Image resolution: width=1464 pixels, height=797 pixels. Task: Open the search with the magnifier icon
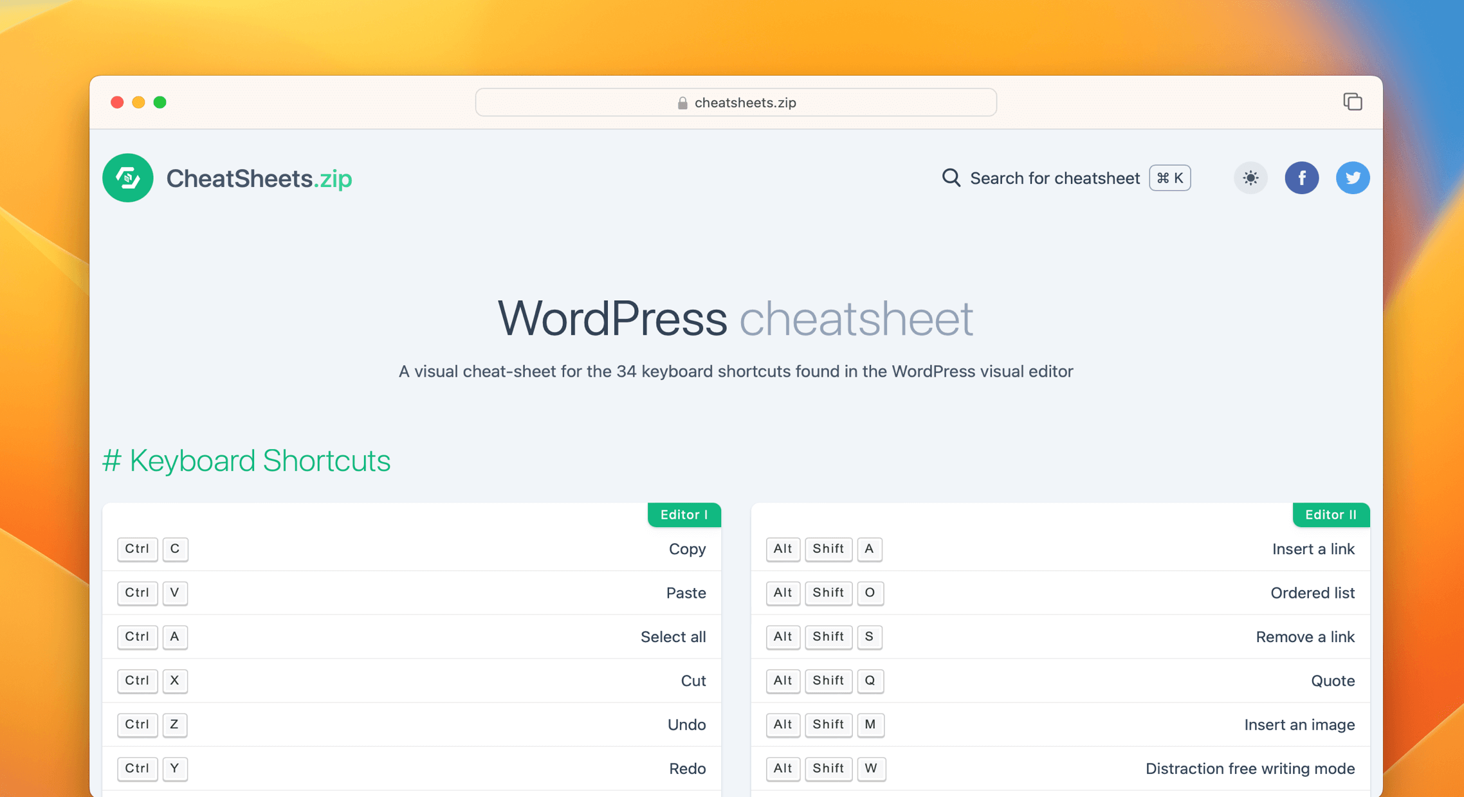tap(951, 178)
